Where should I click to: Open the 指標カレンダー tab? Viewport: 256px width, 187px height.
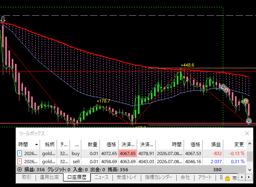(159, 177)
